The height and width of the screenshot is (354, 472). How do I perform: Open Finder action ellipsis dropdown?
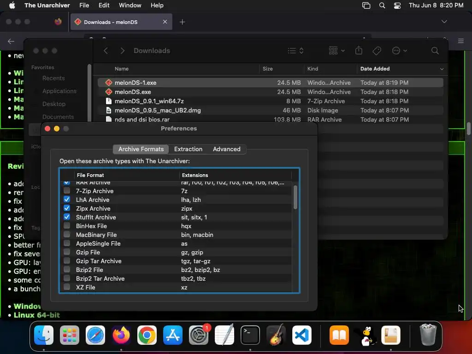coord(400,51)
